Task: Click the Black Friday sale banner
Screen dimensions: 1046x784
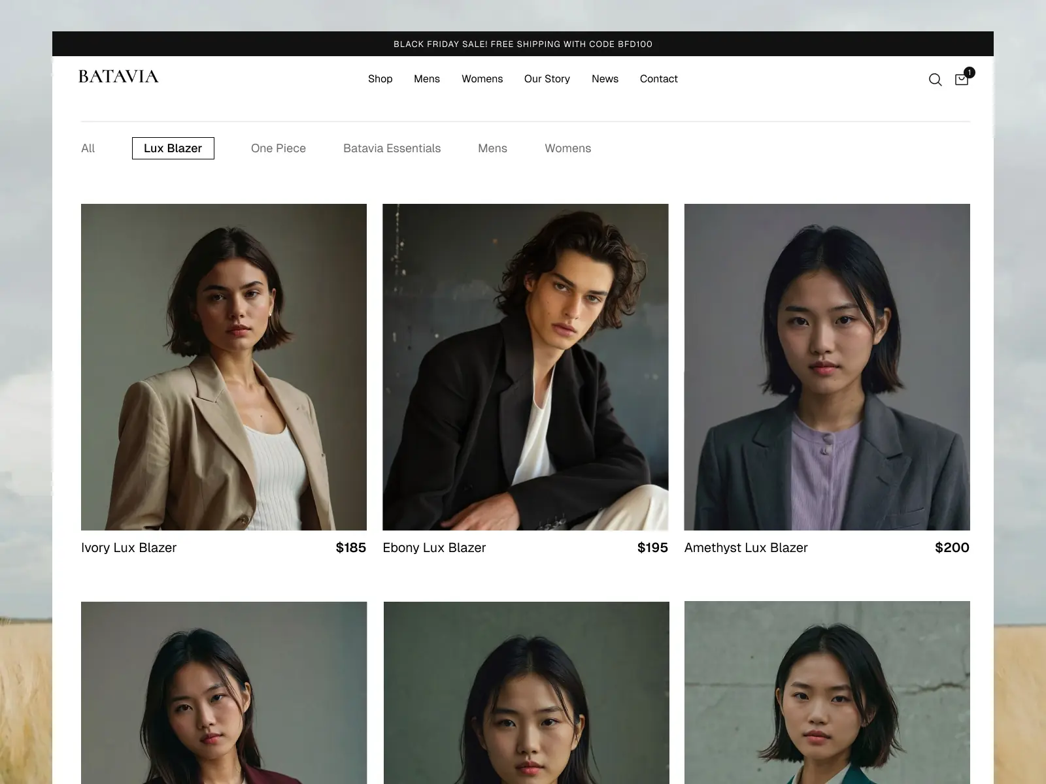Action: point(522,44)
